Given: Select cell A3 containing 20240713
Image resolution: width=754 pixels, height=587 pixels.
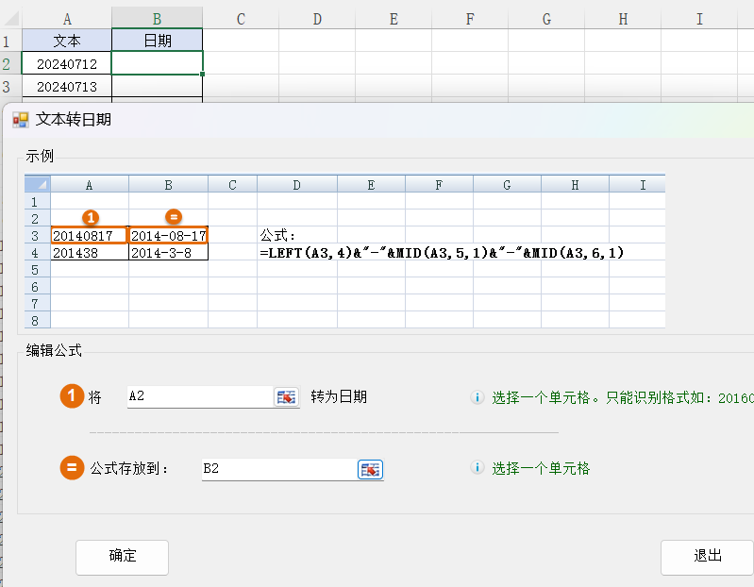Looking at the screenshot, I should click(x=66, y=86).
